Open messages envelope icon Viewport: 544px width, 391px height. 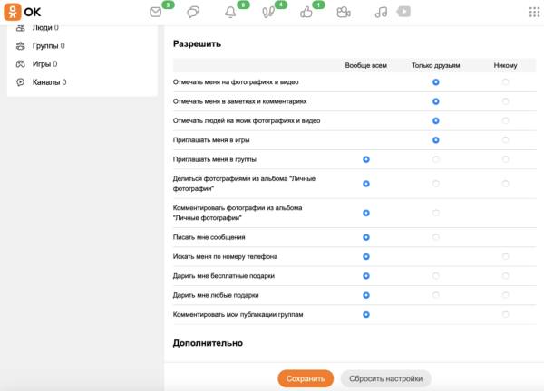[x=155, y=13]
